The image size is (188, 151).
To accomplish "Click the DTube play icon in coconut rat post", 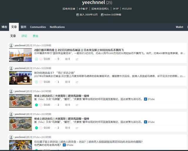I will click(x=64, y=145).
